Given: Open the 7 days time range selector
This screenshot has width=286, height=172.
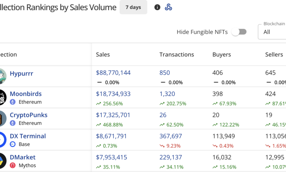Looking at the screenshot, I should pos(133,7).
